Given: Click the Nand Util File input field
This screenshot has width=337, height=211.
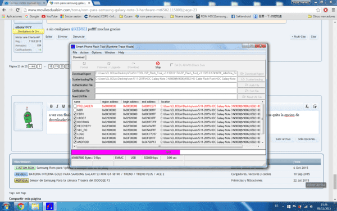Looking at the screenshot, I should click(166, 96).
